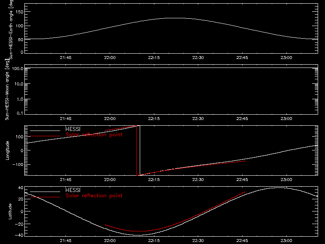Click the 1.0 tick label on Moon angle plot
325x244 pixels.
(x=20, y=99)
